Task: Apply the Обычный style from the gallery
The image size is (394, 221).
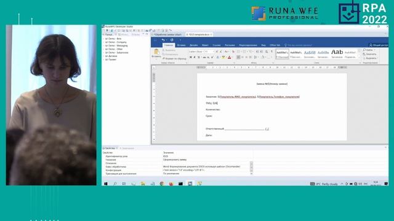Action: 283,54
